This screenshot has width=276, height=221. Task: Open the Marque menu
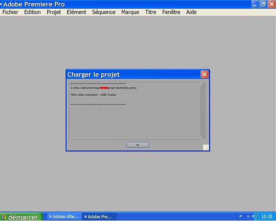(x=130, y=12)
